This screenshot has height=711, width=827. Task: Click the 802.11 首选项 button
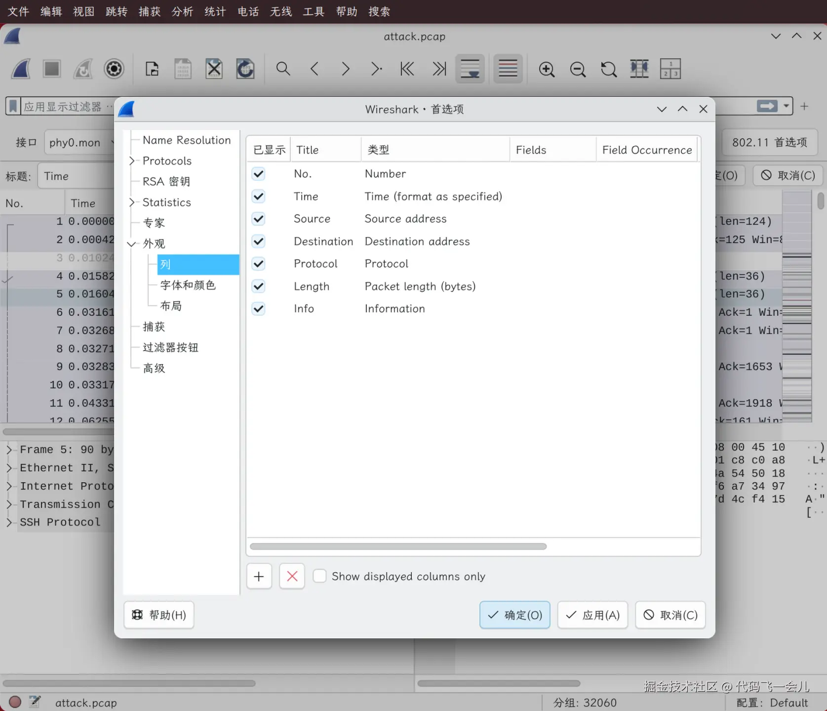pyautogui.click(x=770, y=143)
